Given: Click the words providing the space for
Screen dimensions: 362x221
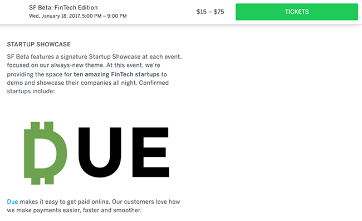Looking at the screenshot, I should (40, 74).
